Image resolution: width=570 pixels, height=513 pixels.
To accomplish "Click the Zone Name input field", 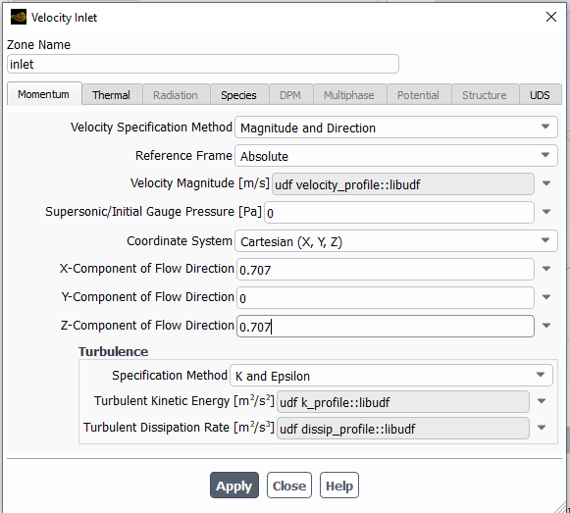I will coord(203,64).
